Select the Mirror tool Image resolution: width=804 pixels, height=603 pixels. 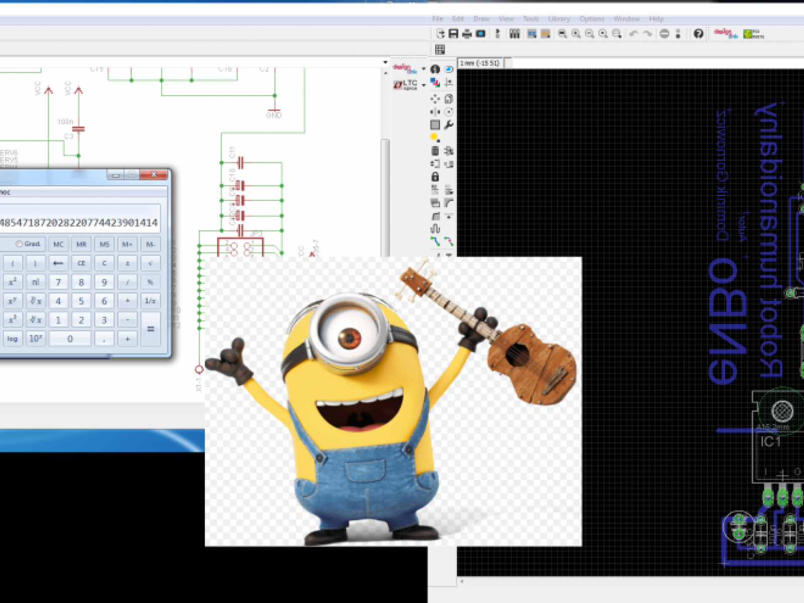tap(435, 112)
